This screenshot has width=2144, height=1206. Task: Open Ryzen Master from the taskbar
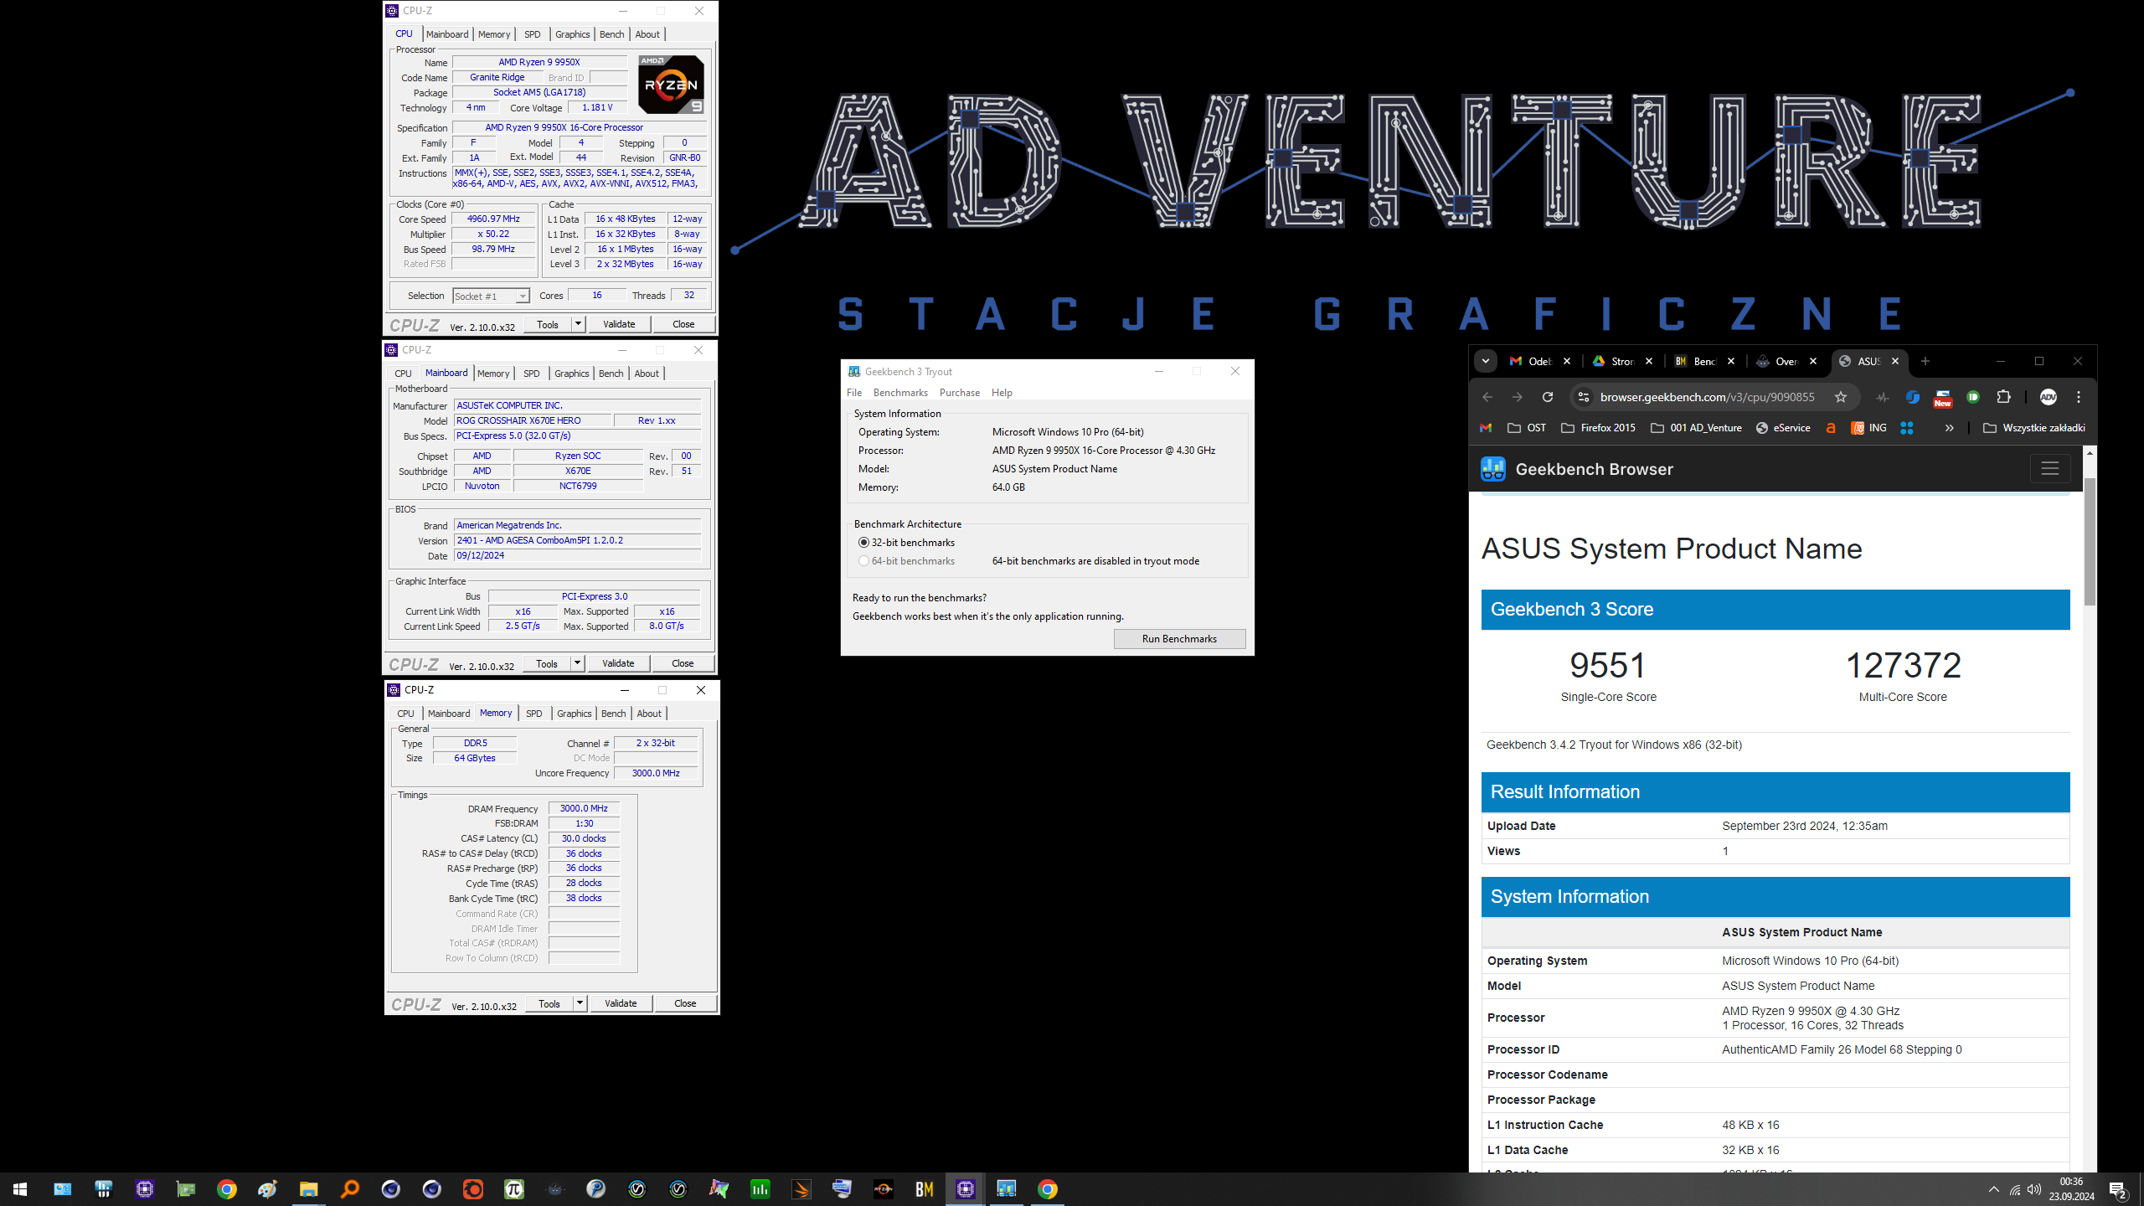883,1189
